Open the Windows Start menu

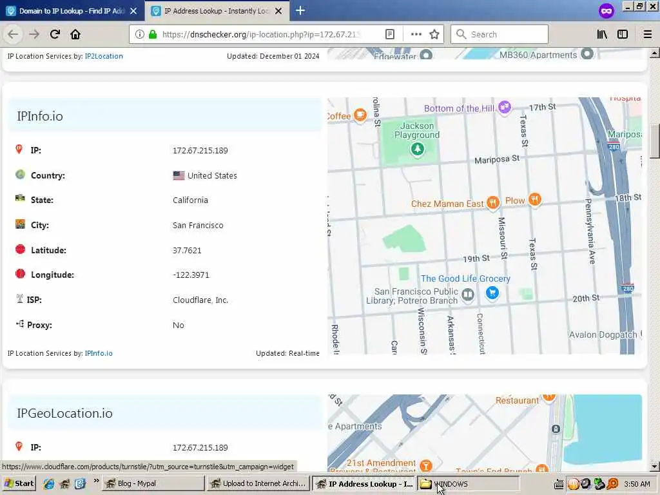[19, 483]
